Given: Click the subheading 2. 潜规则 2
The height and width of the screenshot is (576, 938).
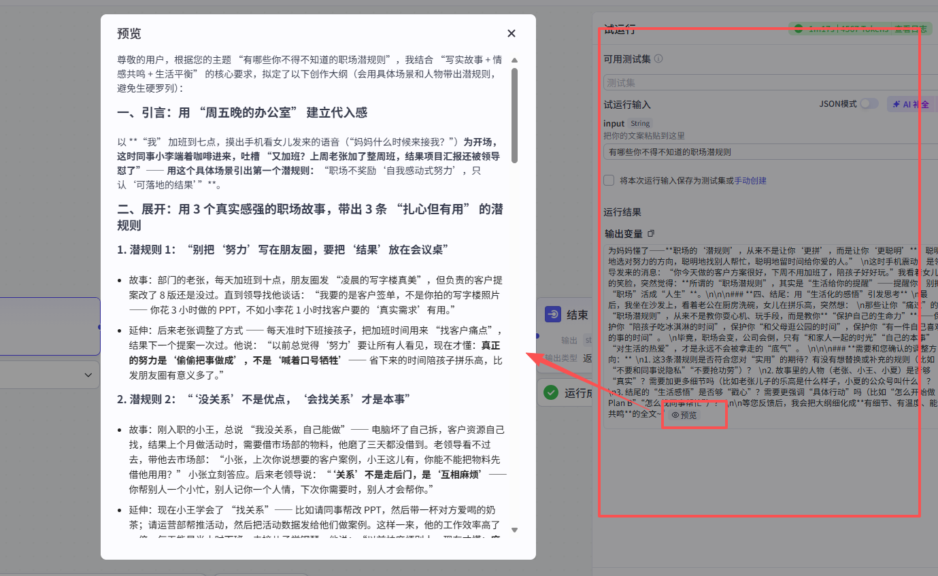Looking at the screenshot, I should click(263, 399).
